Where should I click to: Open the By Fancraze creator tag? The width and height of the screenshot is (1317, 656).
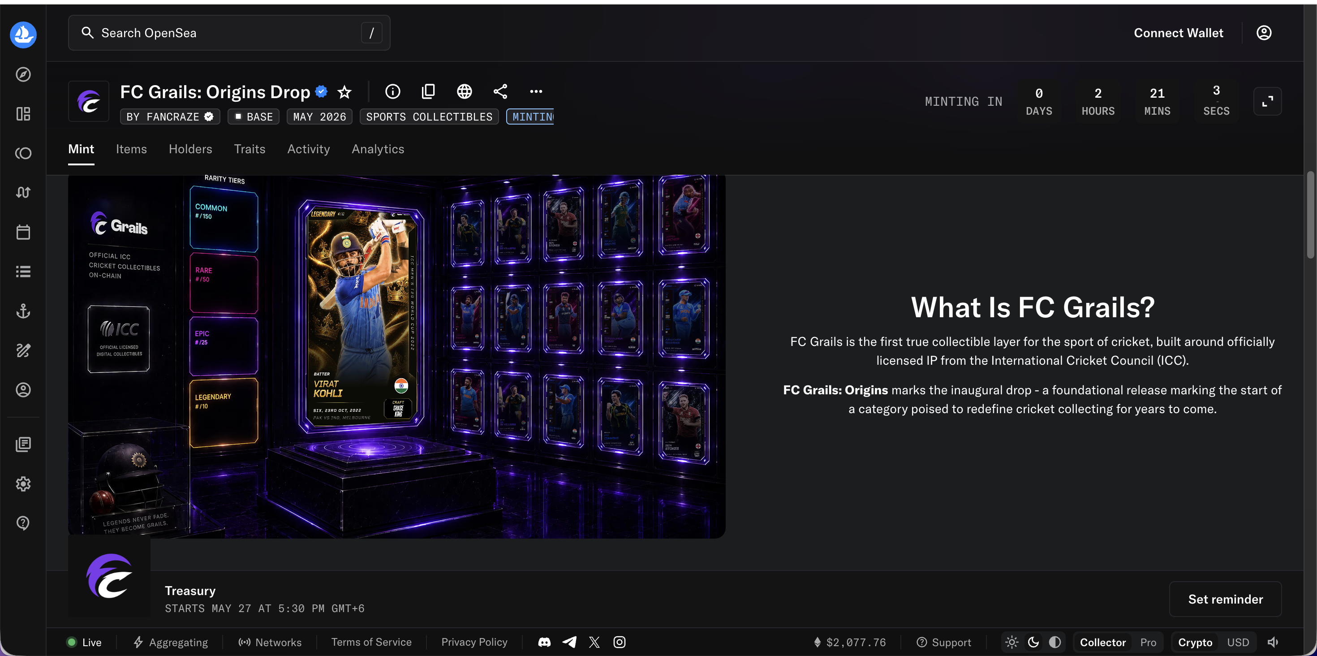coord(170,117)
